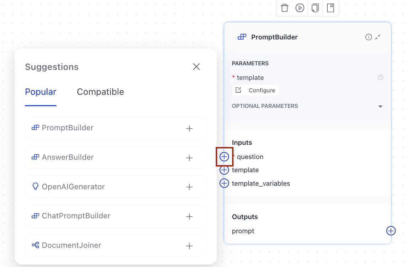The width and height of the screenshot is (408, 267).
Task: Run the pipeline using the play icon
Action: [300, 7]
